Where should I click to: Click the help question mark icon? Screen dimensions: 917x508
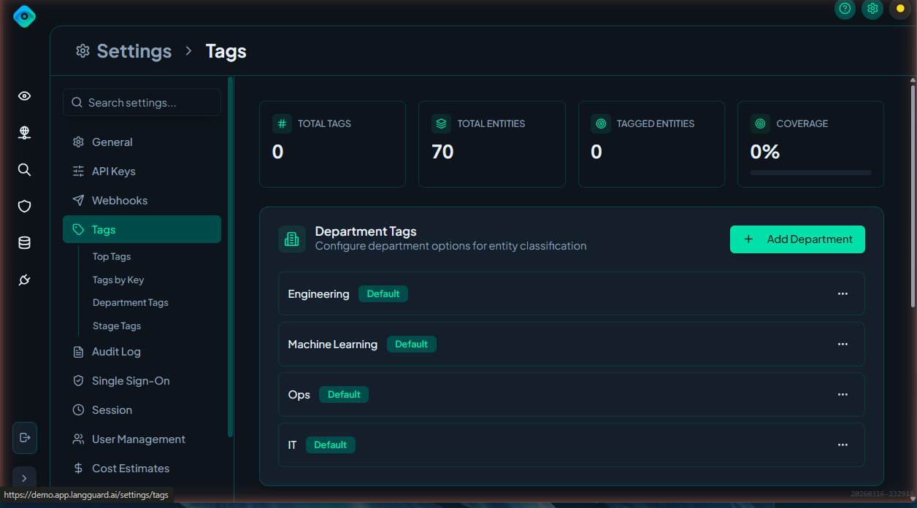pyautogui.click(x=845, y=9)
